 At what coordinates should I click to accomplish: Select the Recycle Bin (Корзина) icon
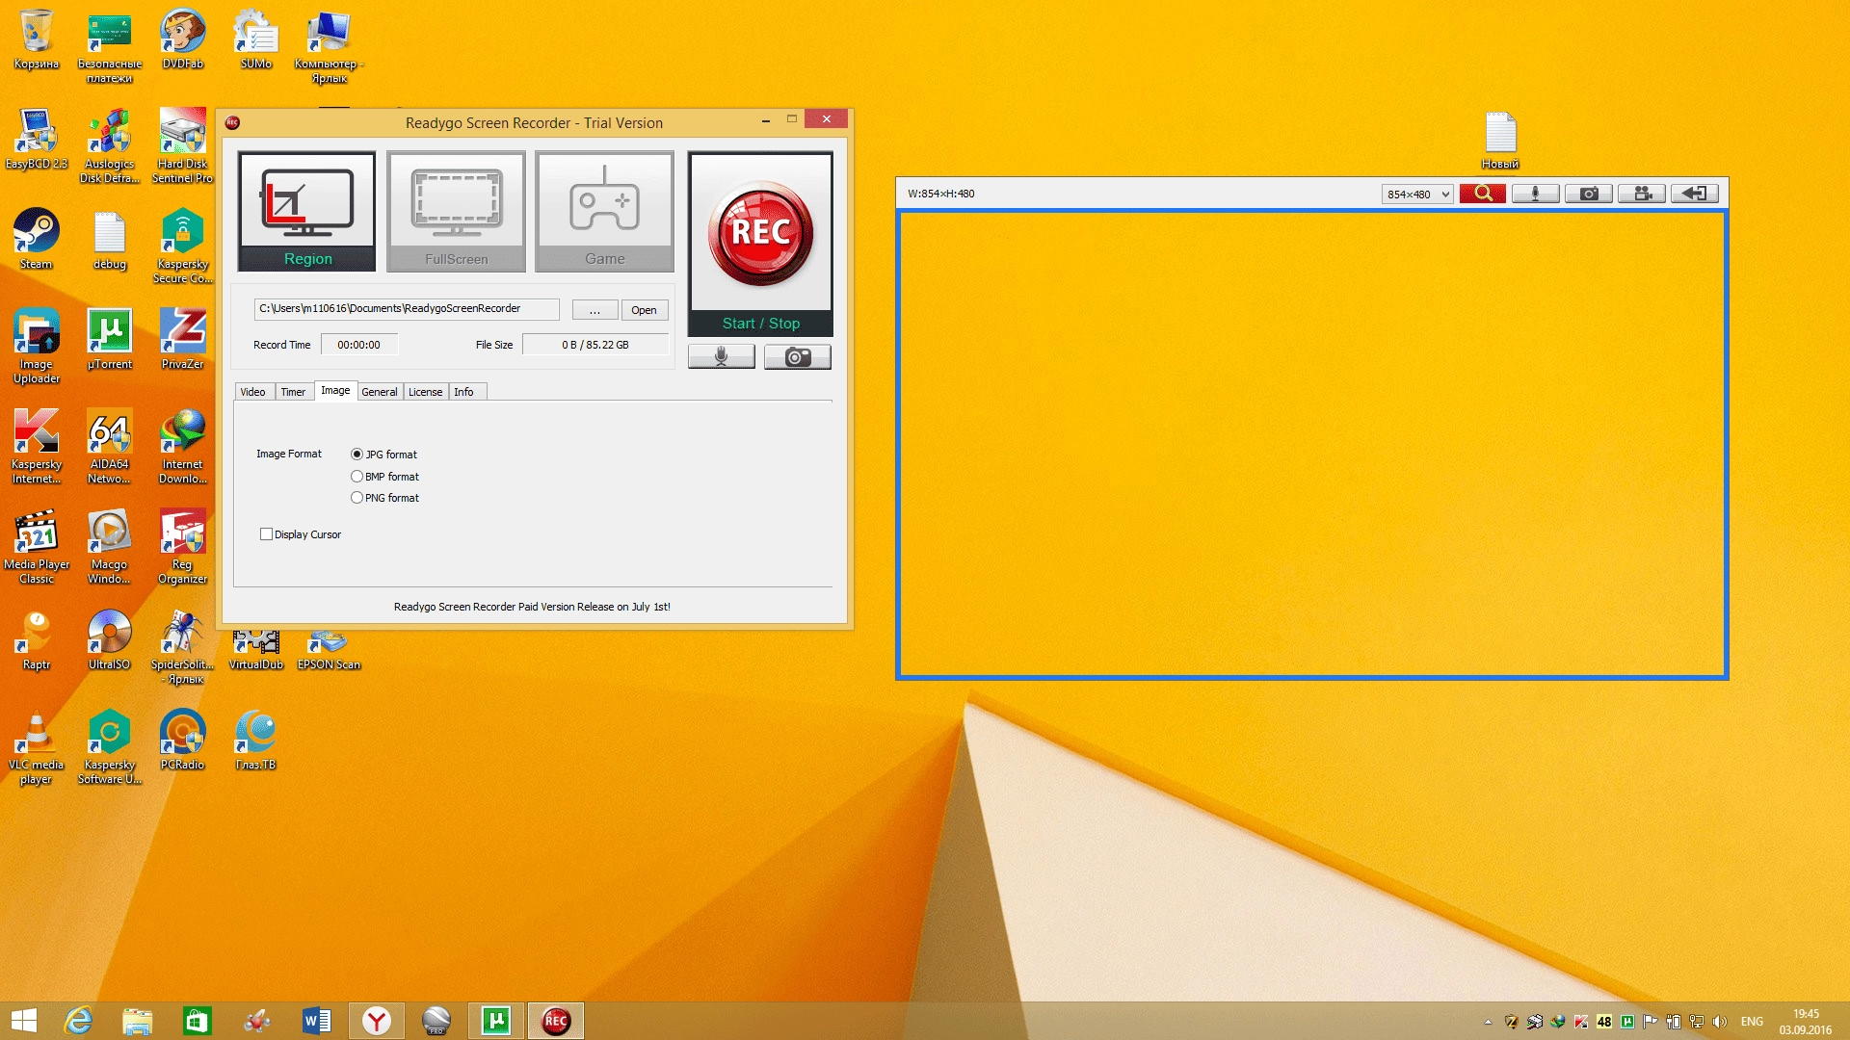point(37,39)
